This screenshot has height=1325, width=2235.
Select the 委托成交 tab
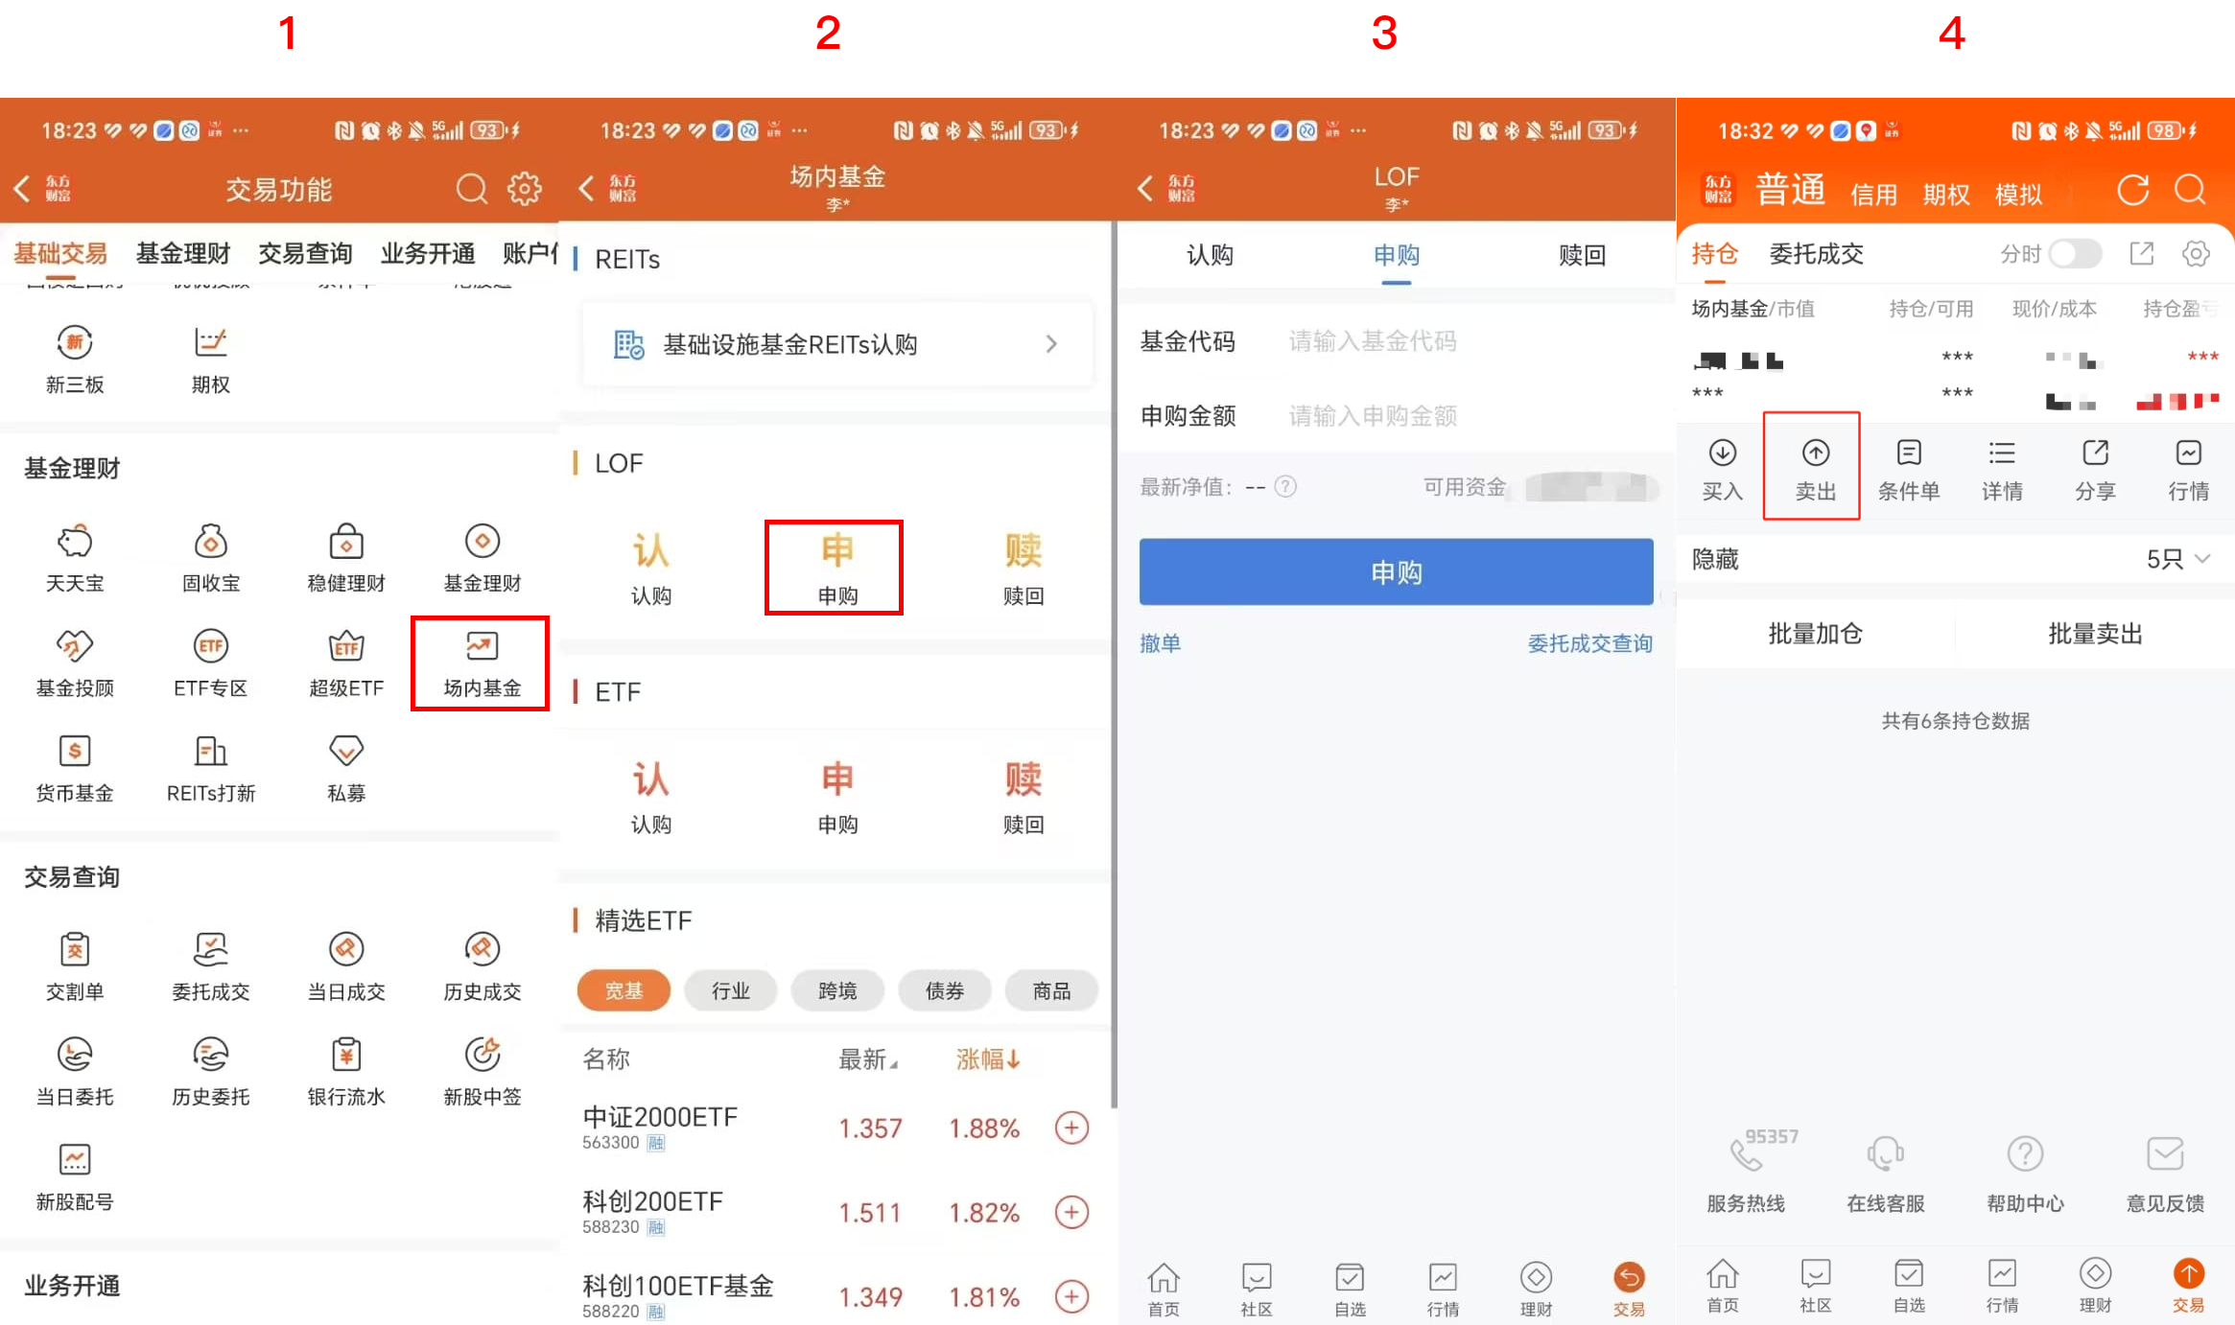tap(1816, 254)
